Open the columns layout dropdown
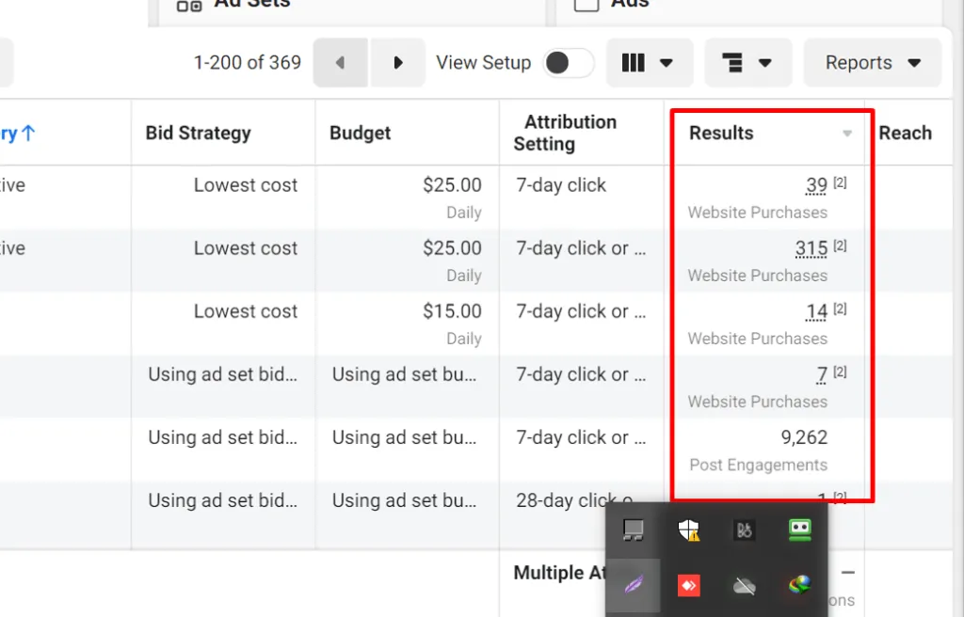This screenshot has height=617, width=964. click(649, 63)
